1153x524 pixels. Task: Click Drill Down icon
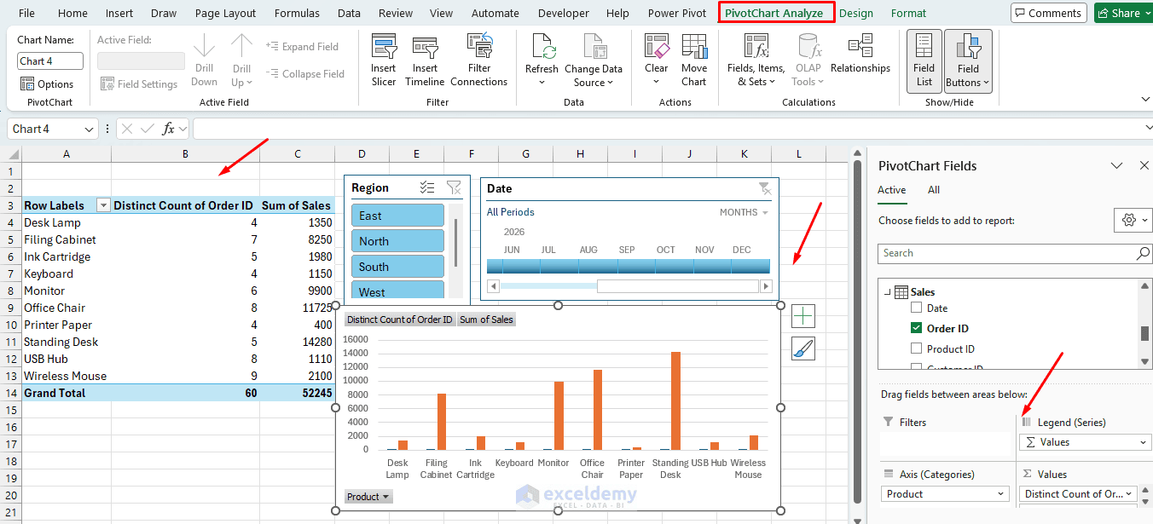point(204,47)
